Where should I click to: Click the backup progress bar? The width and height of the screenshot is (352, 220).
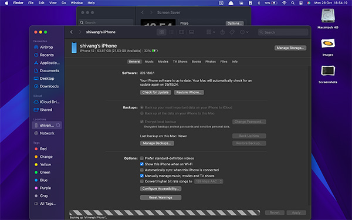164,212
